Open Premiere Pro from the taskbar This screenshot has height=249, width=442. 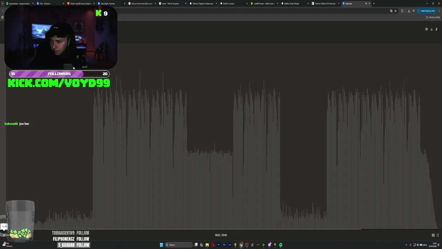tap(219, 245)
